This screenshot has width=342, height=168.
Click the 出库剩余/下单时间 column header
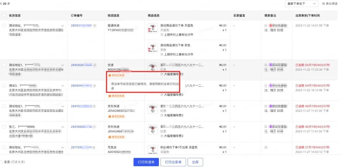point(307,16)
